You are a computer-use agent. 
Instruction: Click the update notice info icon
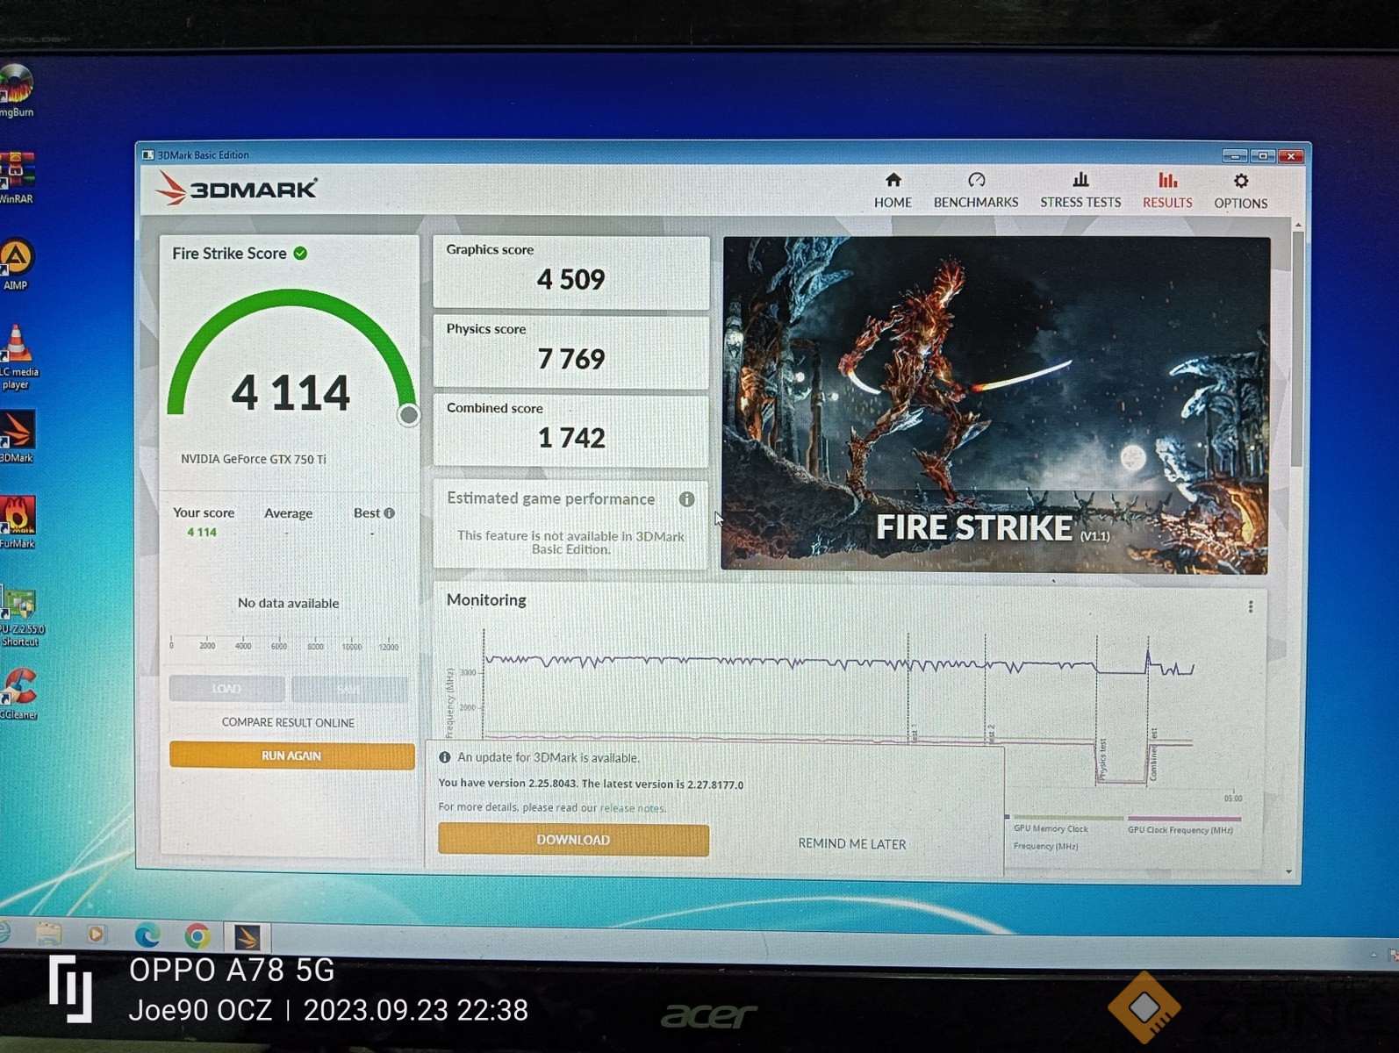pyautogui.click(x=444, y=757)
